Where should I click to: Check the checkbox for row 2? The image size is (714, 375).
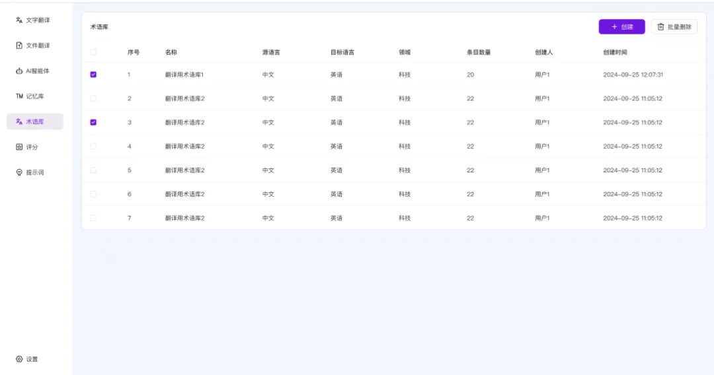point(93,98)
